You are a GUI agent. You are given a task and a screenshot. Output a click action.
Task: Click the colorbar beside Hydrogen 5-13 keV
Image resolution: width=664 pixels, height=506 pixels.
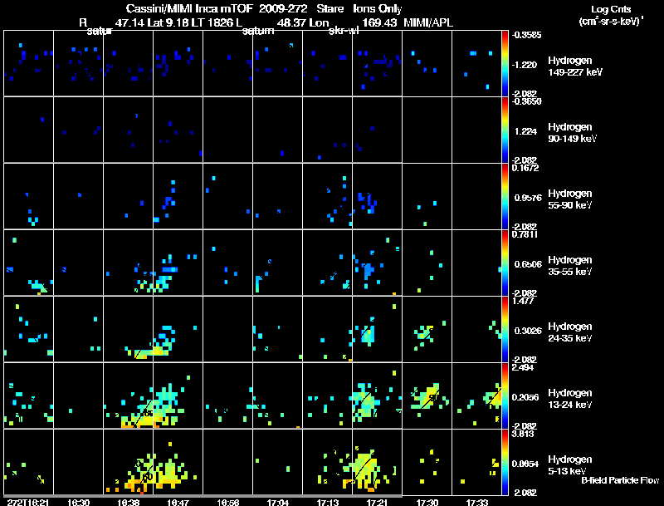505,462
